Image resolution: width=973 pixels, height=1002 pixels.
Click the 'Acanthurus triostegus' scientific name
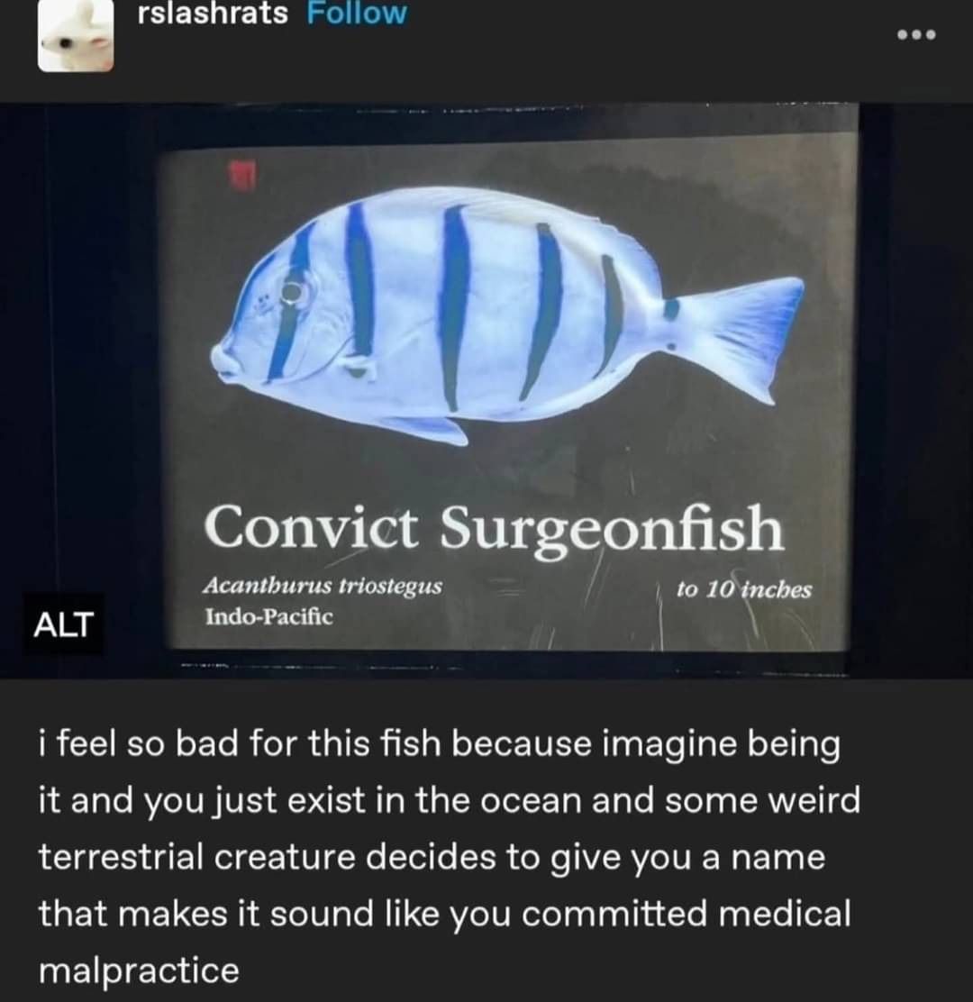coord(323,586)
